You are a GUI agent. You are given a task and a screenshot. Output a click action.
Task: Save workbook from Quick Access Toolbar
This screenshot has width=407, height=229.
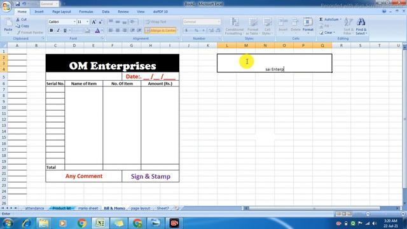point(18,4)
